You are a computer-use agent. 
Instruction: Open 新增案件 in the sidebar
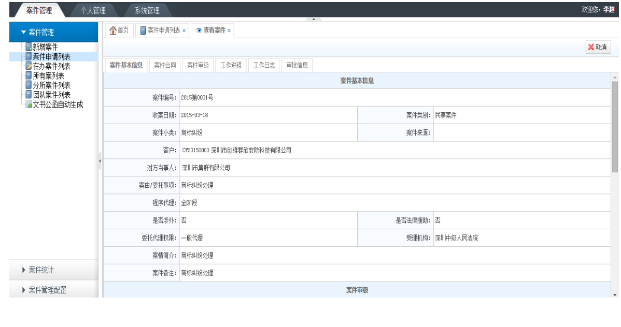pos(45,47)
